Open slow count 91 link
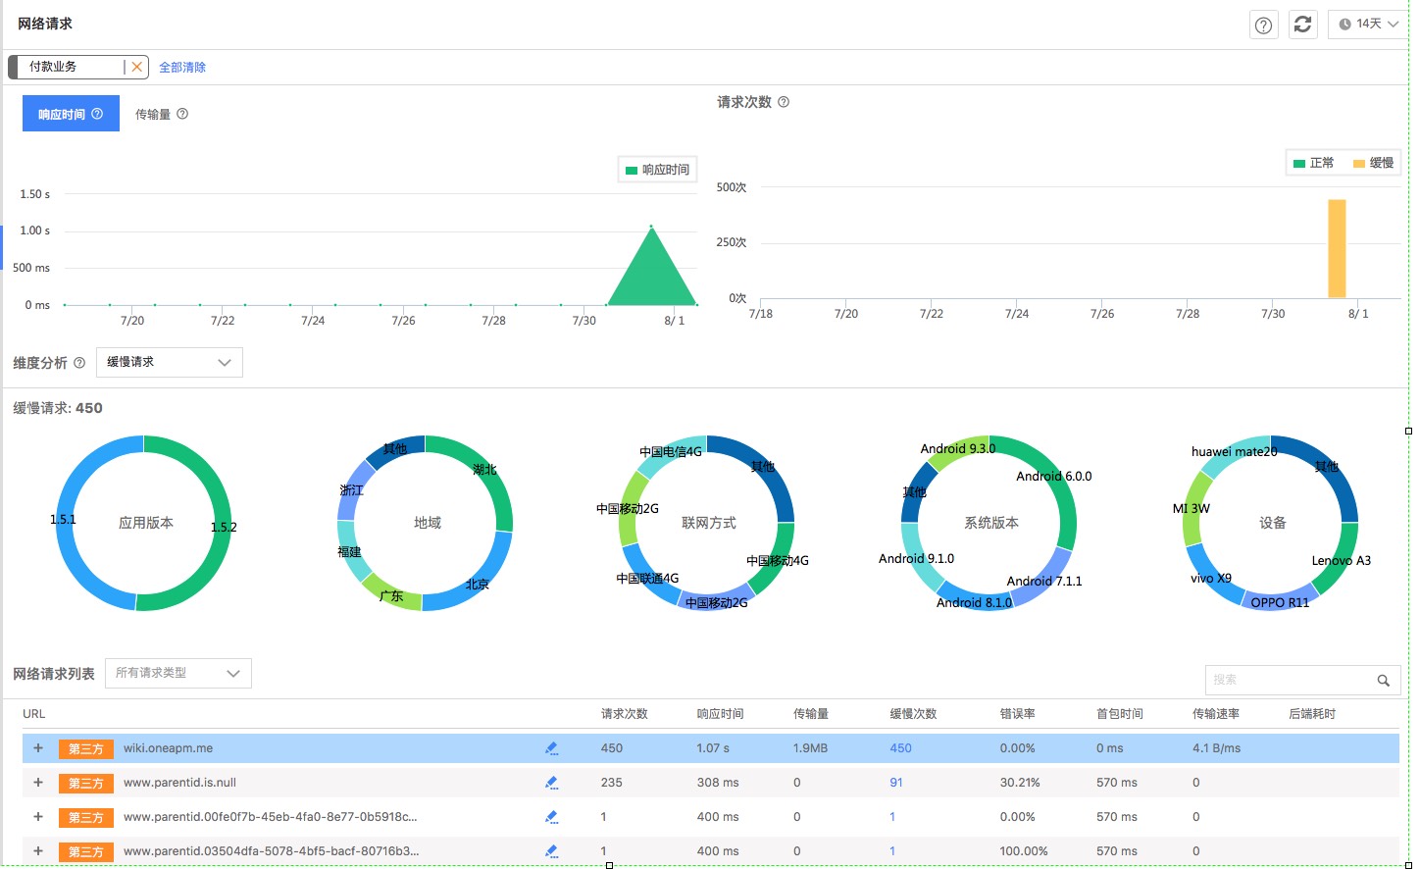The image size is (1420, 869). click(896, 783)
